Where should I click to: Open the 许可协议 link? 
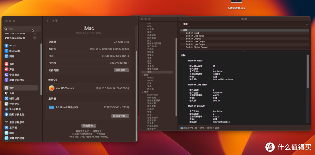tap(101, 134)
